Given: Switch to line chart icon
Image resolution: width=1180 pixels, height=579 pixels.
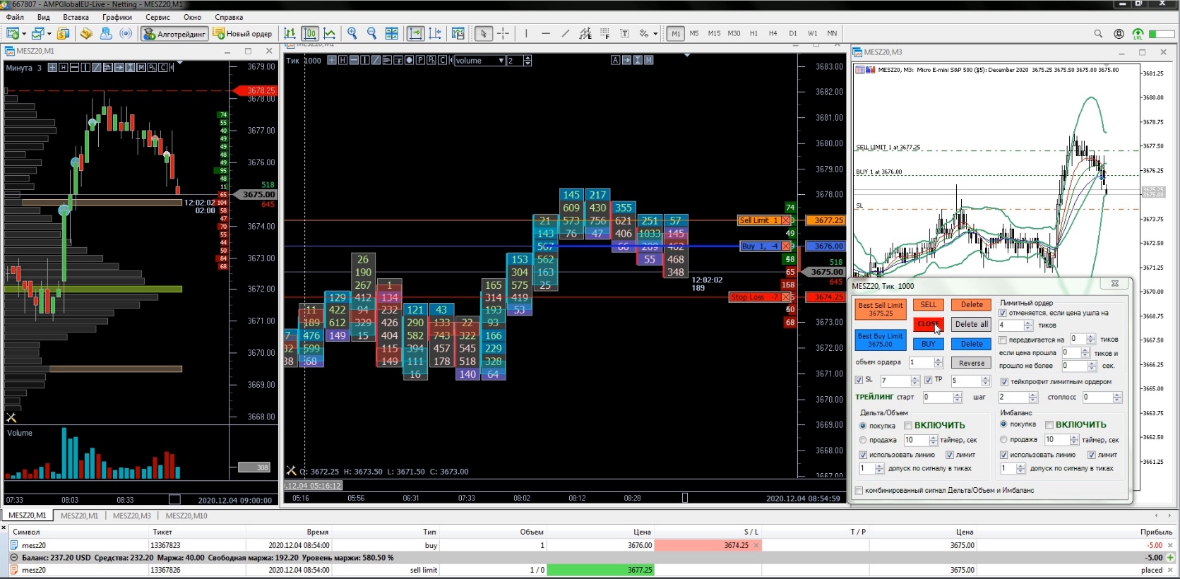Looking at the screenshot, I should [x=330, y=33].
